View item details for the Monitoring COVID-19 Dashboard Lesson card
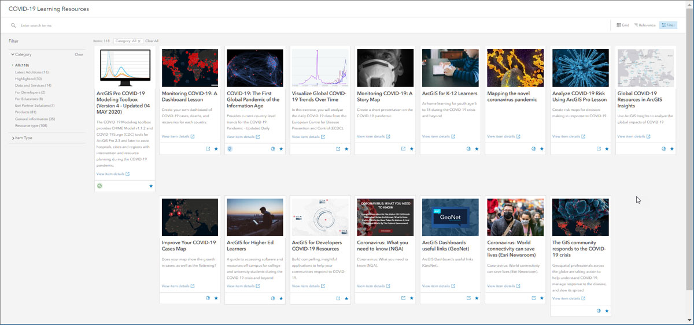 pos(178,136)
